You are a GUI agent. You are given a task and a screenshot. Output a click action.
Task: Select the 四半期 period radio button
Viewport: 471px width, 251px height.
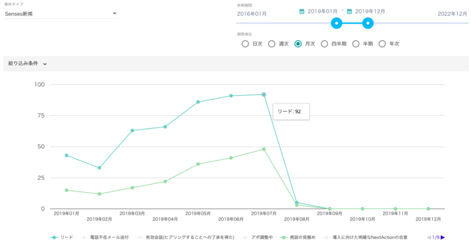point(324,43)
